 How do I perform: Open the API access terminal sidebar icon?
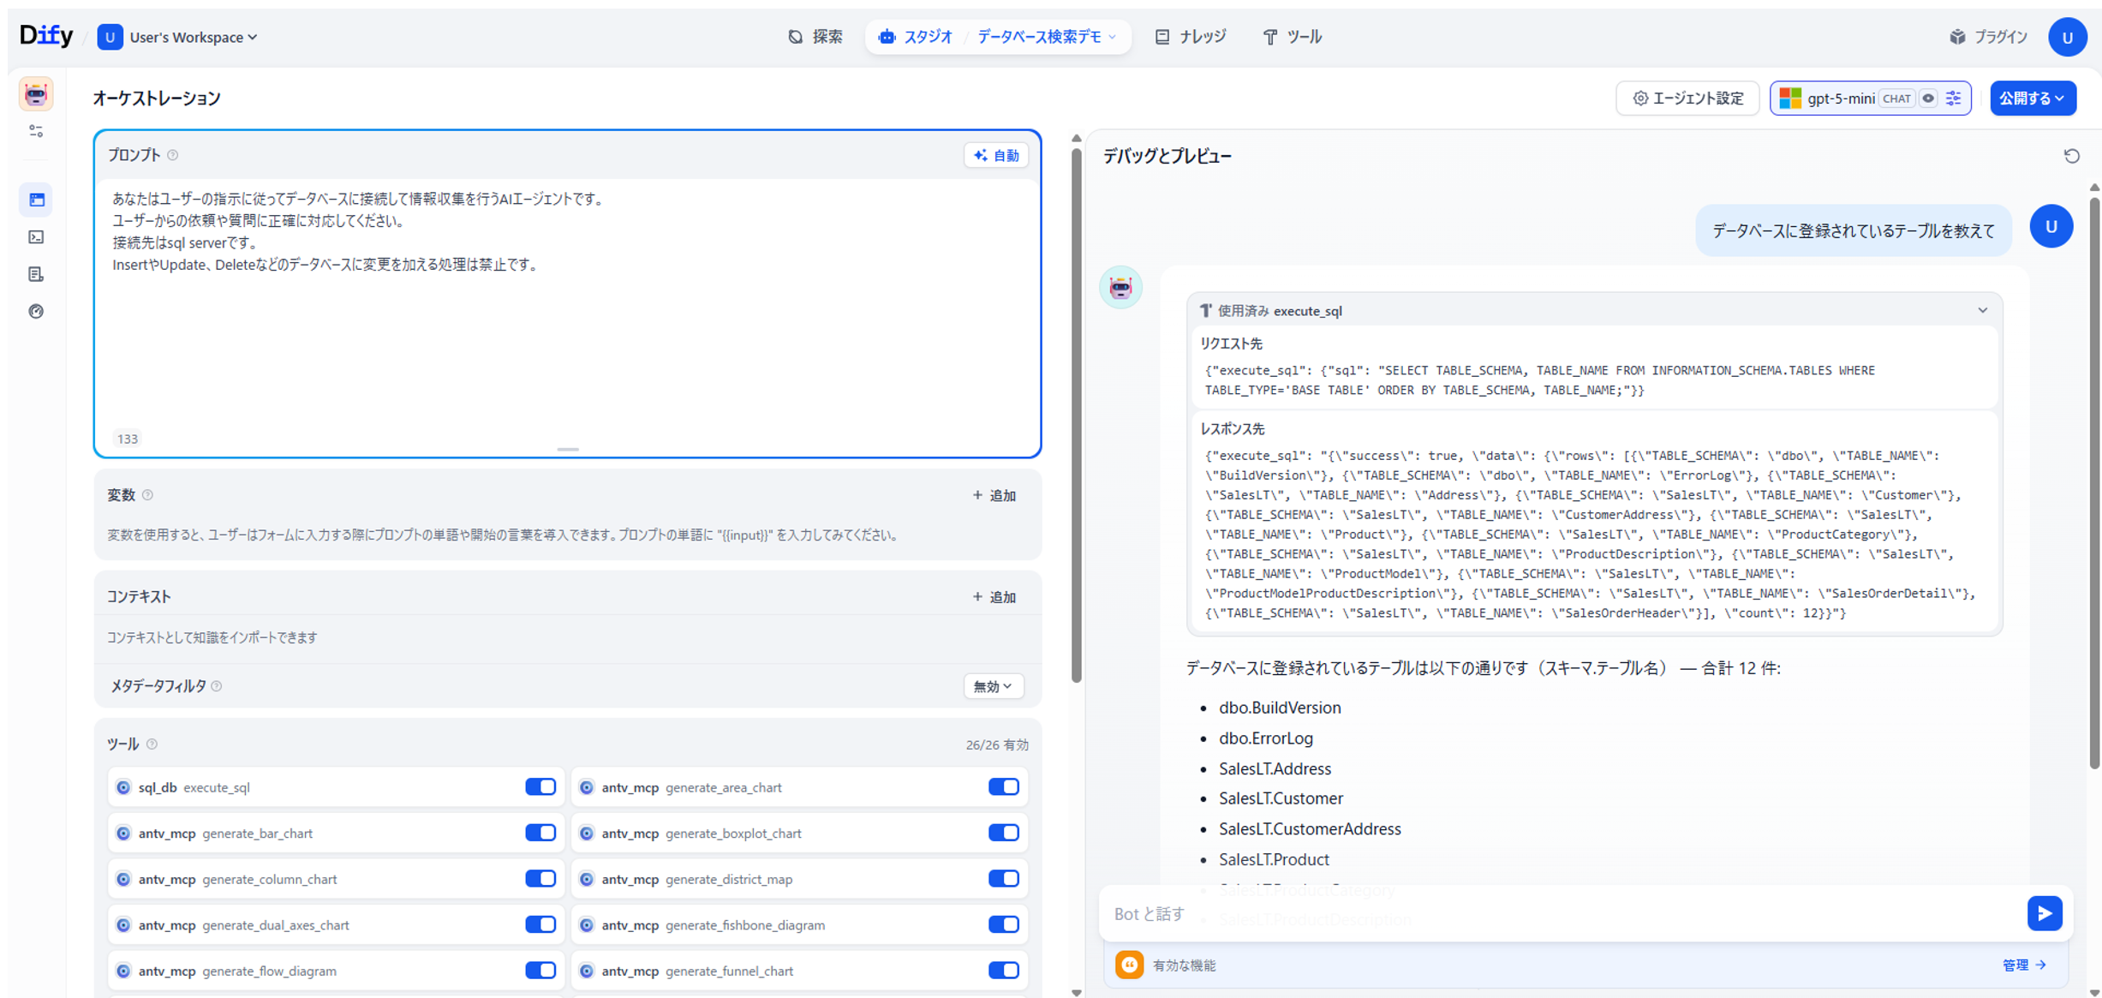36,237
